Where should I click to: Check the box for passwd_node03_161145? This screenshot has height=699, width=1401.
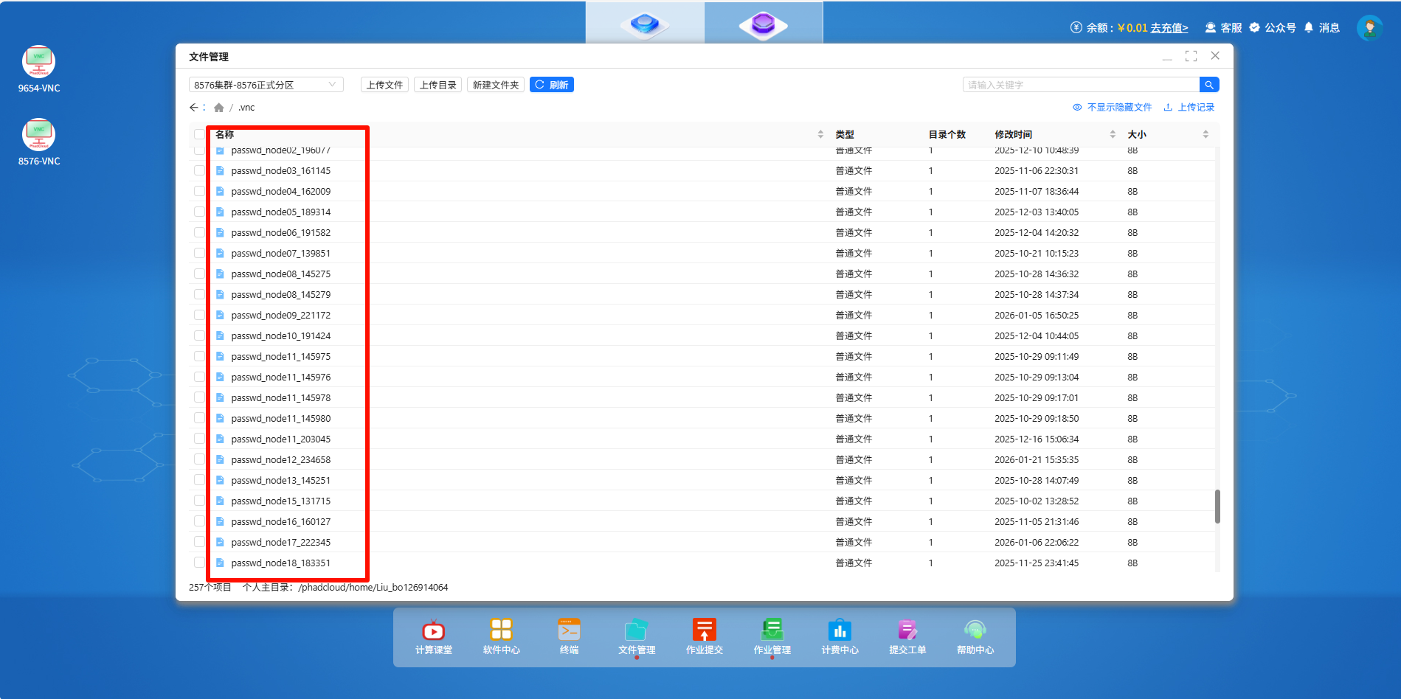(199, 170)
